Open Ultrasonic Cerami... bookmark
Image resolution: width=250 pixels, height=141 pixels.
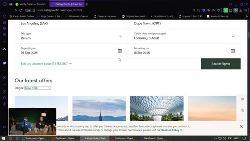coord(77,16)
